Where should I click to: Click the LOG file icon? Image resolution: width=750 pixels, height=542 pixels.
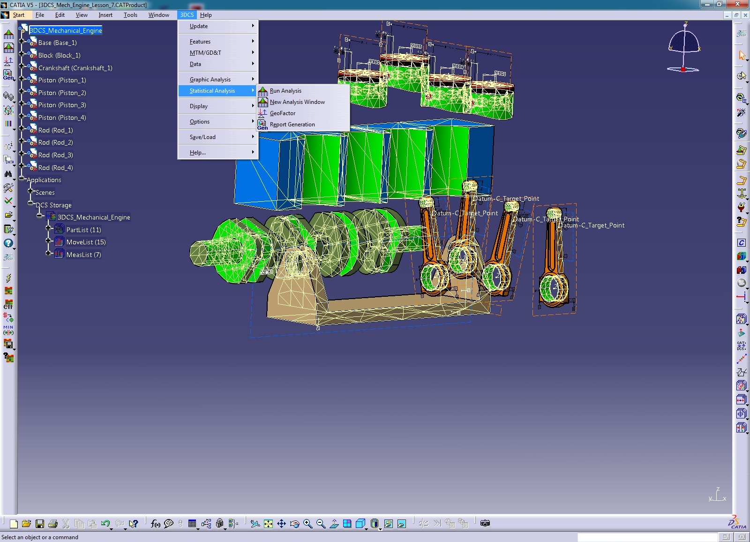pos(8,229)
